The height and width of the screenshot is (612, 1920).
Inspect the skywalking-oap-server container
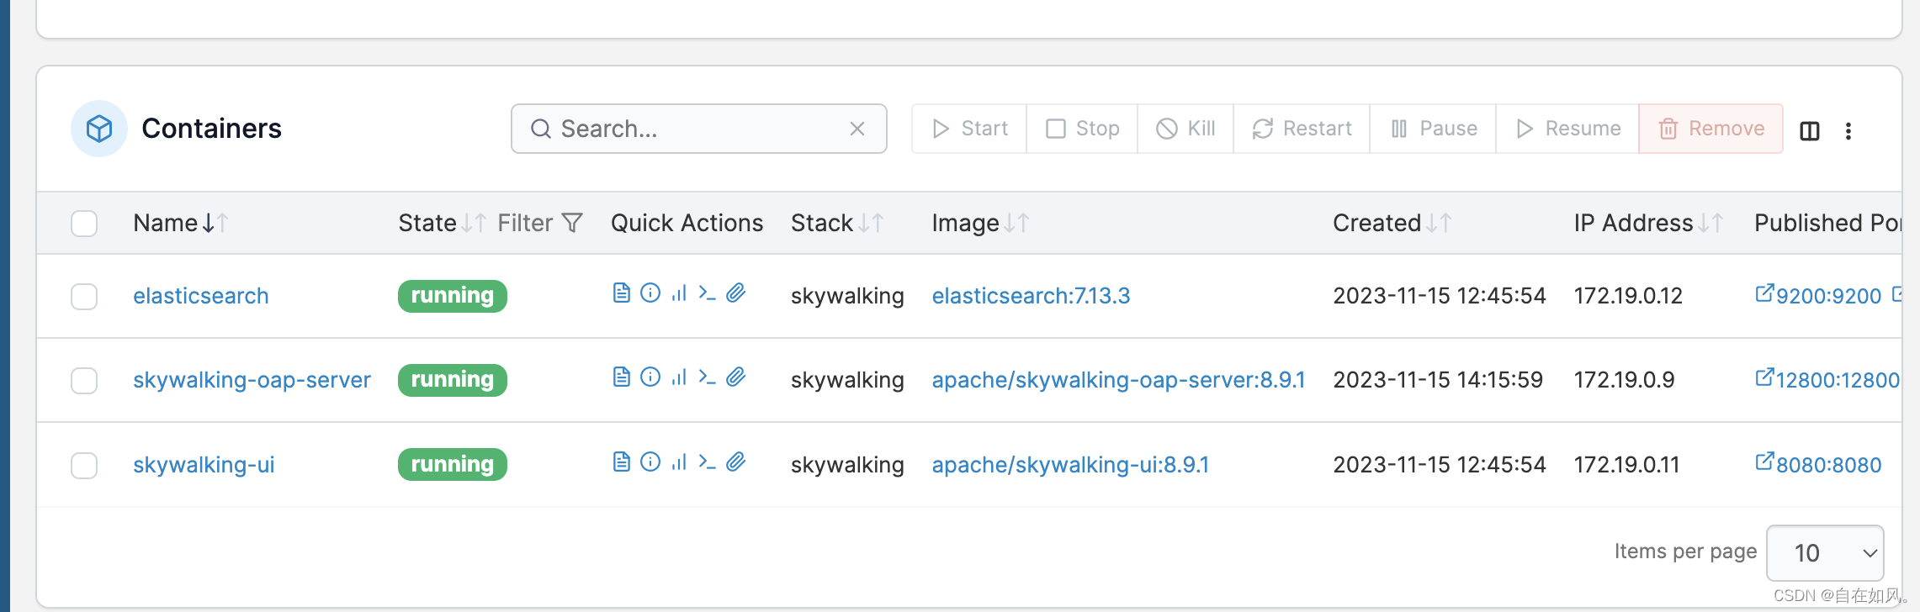tap(650, 377)
